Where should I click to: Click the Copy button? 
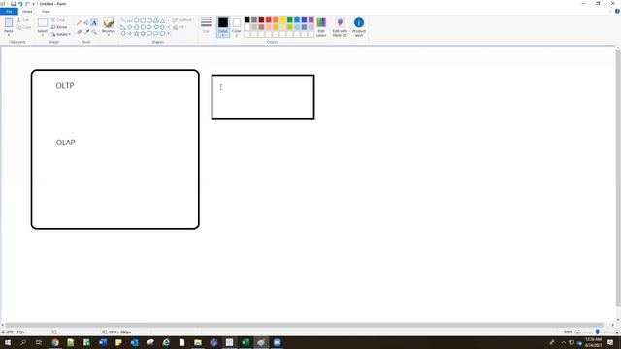coord(23,27)
